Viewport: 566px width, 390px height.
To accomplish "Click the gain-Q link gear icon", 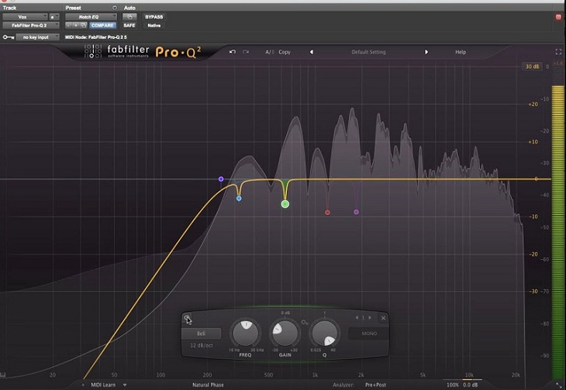I will point(305,322).
